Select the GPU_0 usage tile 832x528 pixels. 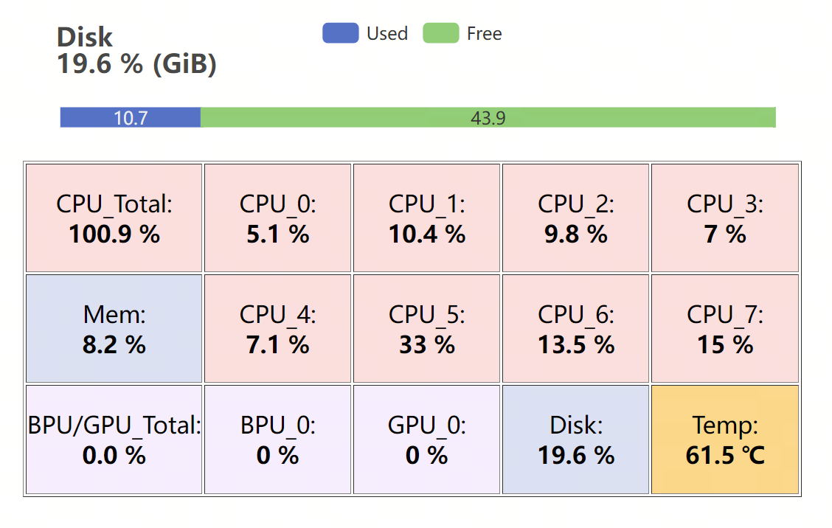426,439
